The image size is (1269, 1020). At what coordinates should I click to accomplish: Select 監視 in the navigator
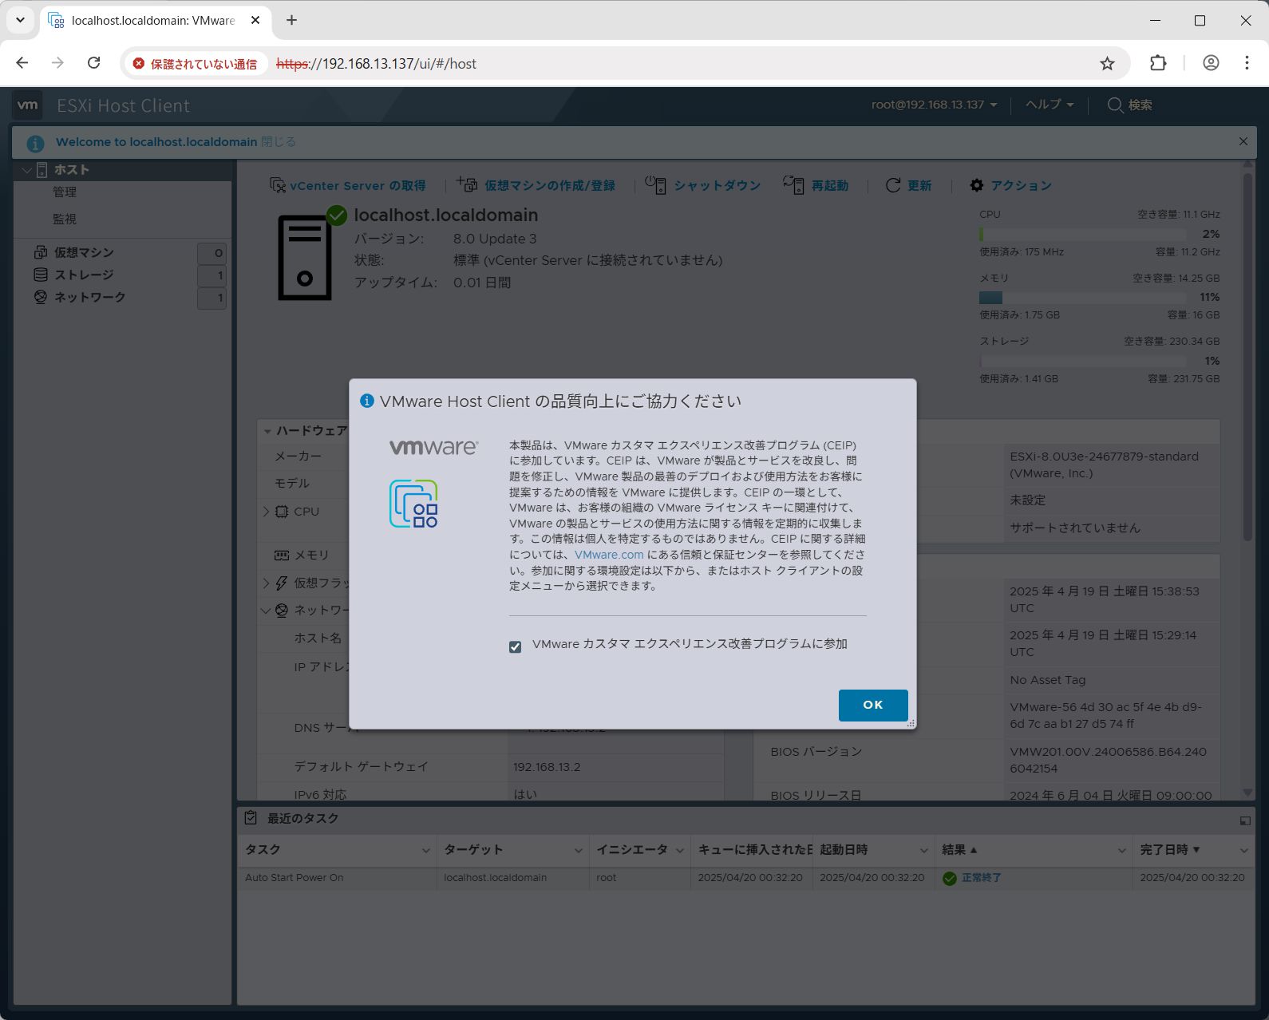coord(65,219)
